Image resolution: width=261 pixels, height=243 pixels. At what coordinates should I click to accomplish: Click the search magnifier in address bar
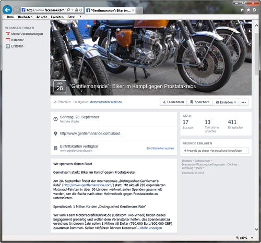tap(68, 10)
